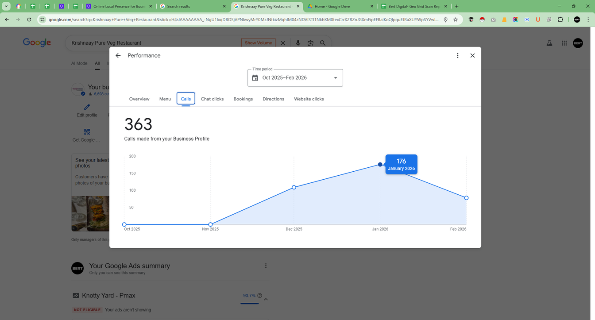Switch to Online Local Presence browser tab
The height and width of the screenshot is (320, 595).
[119, 6]
